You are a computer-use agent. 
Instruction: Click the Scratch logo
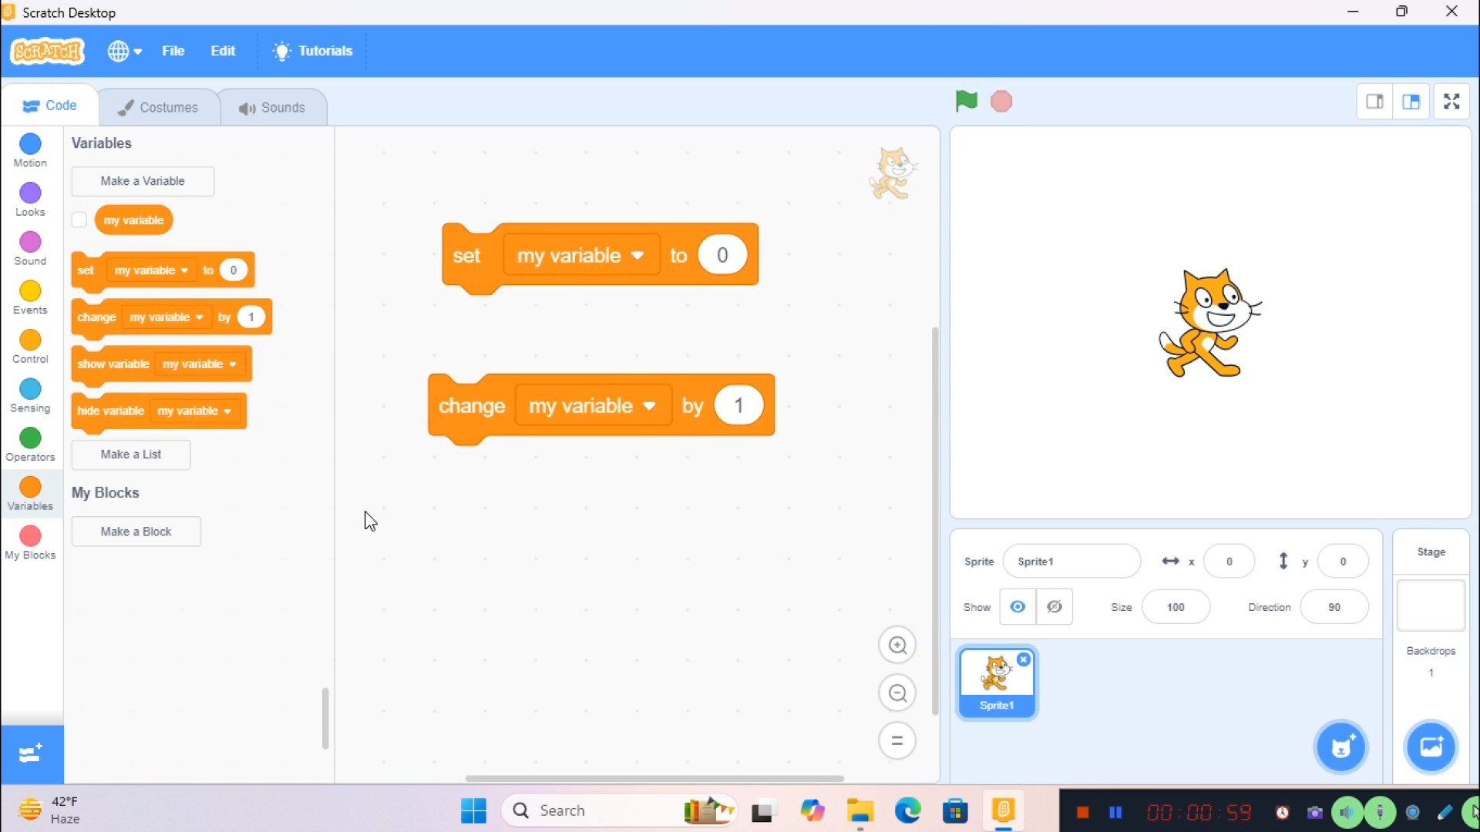coord(48,51)
